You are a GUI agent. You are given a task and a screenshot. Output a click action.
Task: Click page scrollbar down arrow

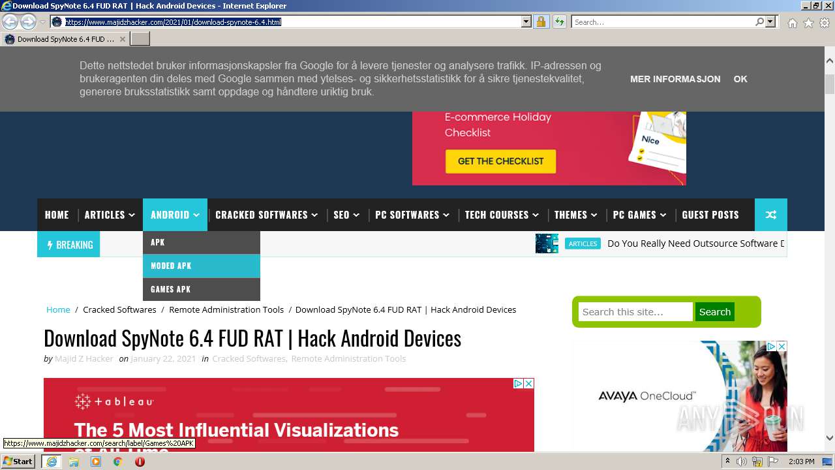tap(829, 438)
